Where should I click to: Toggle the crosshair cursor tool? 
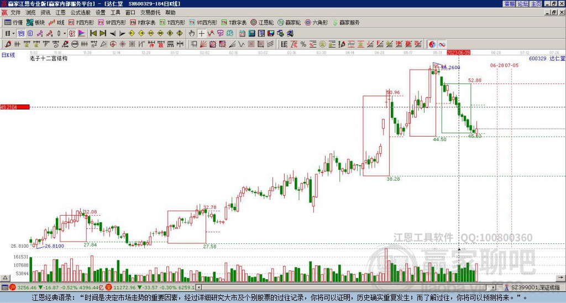201,33
